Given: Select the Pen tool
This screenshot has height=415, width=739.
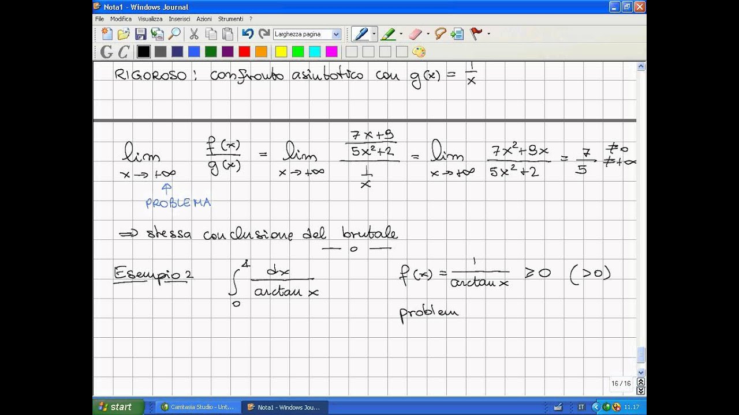Looking at the screenshot, I should 361,34.
